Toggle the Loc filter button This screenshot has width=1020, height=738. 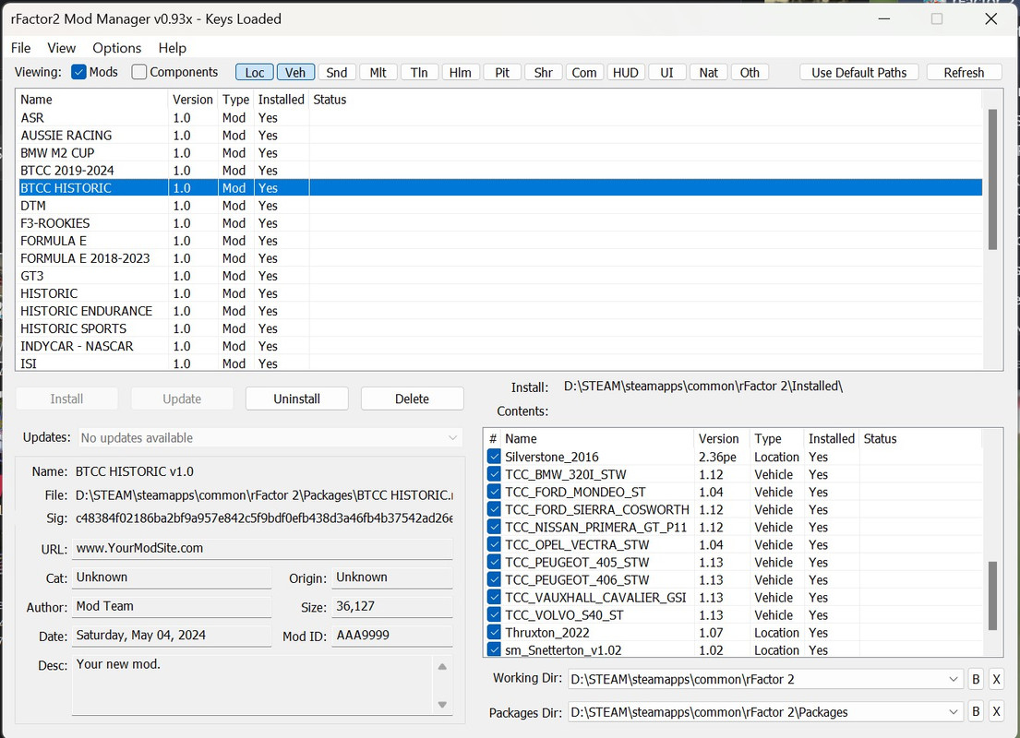[x=255, y=72]
